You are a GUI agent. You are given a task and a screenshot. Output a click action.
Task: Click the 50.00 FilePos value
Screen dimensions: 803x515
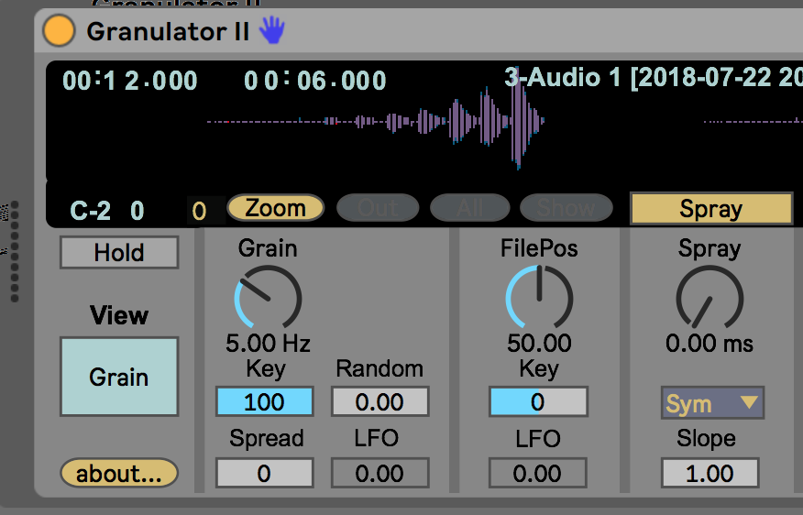[539, 343]
